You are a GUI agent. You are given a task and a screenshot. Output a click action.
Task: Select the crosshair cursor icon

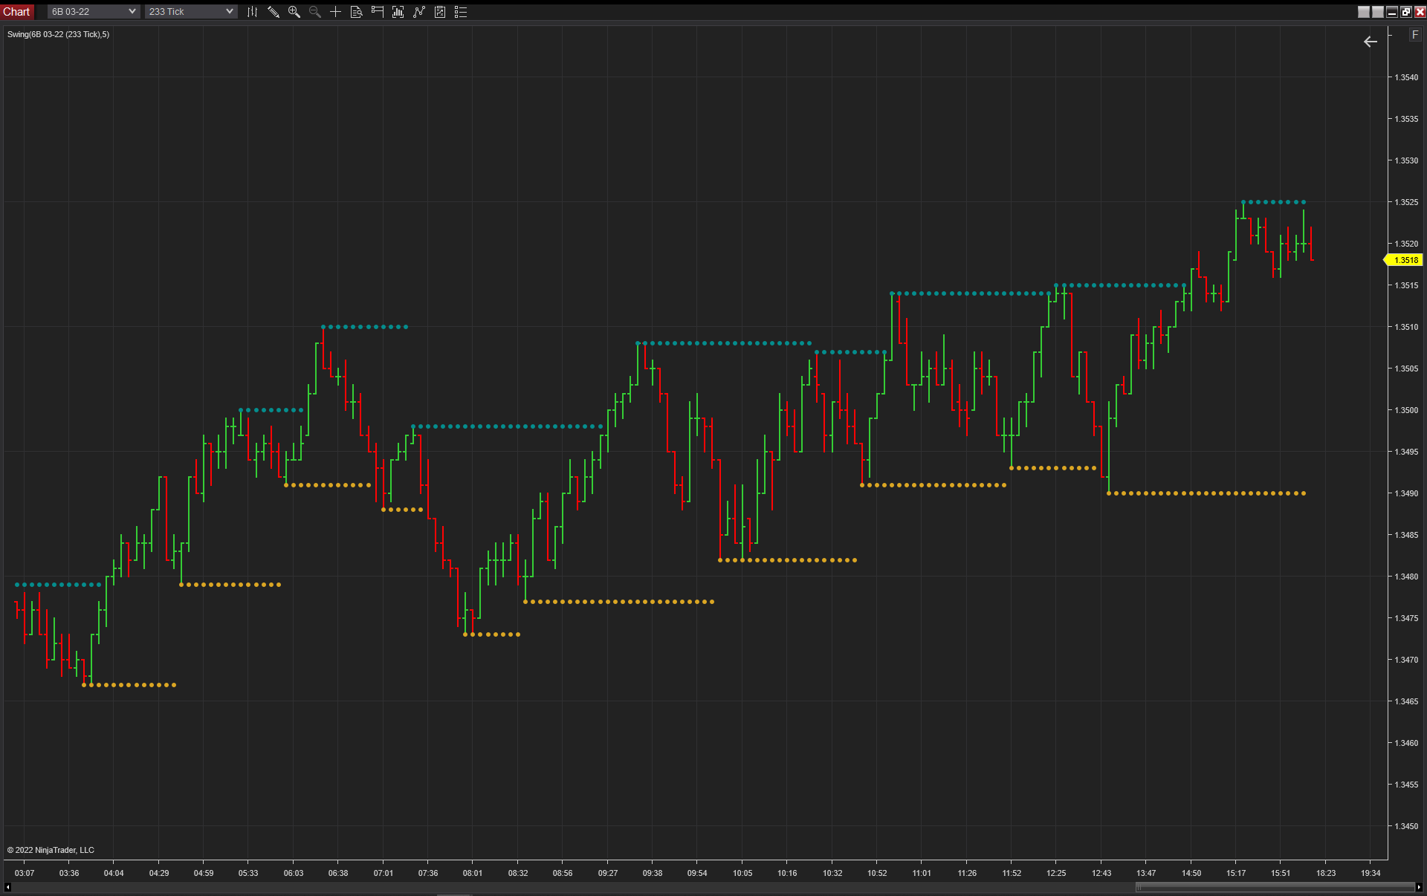tap(336, 12)
